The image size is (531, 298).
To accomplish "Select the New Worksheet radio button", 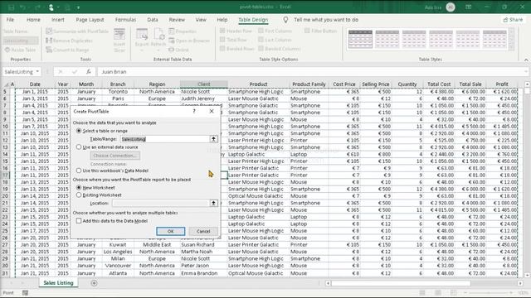I will click(79, 188).
